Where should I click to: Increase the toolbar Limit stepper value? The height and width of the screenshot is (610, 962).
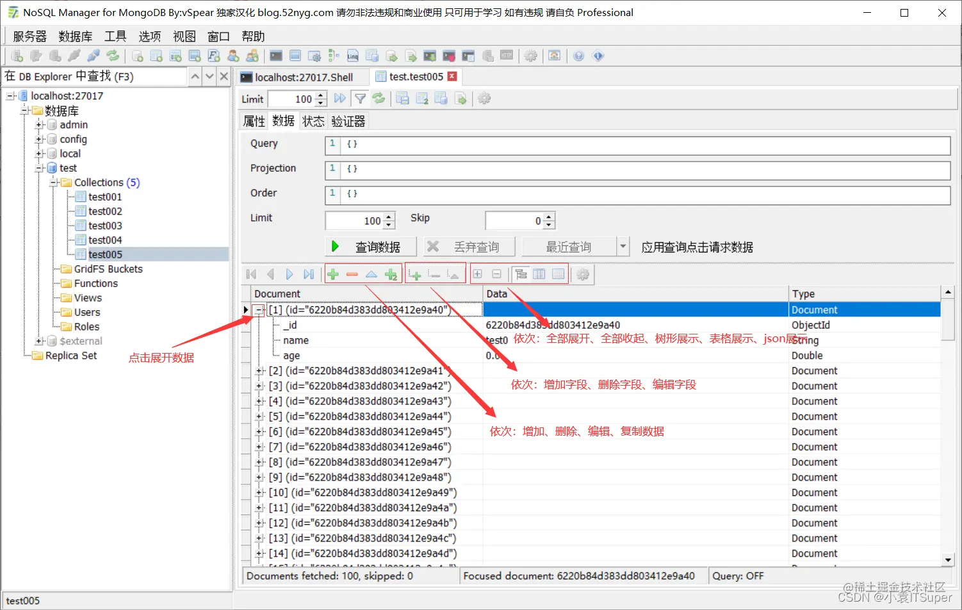[x=321, y=95]
